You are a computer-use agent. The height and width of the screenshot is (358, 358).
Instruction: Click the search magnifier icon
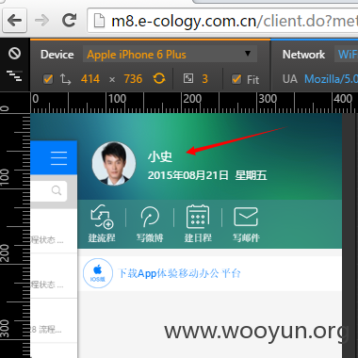(57, 190)
